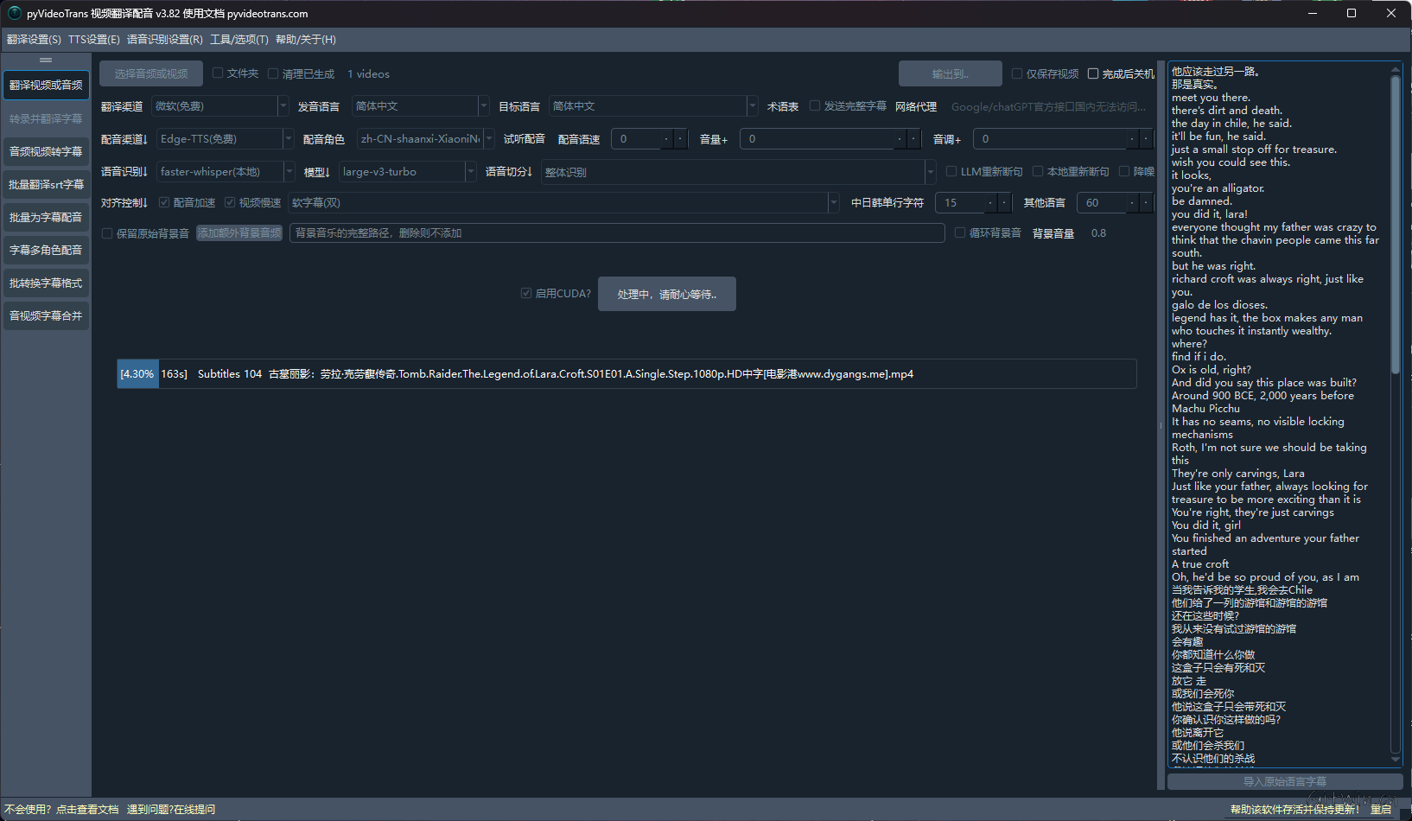The image size is (1412, 821).
Task: Click the 选择音频或视频 button
Action: [151, 73]
